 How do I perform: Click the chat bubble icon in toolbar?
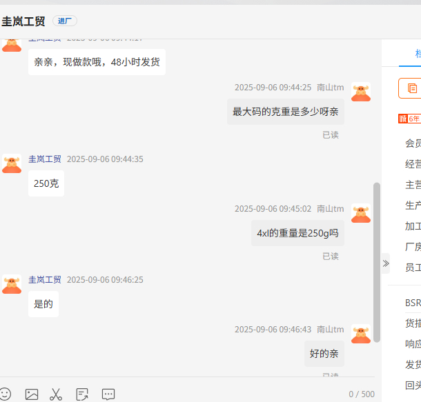tap(108, 394)
